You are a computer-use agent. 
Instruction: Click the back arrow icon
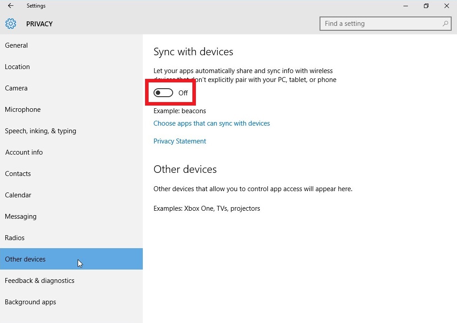point(11,6)
